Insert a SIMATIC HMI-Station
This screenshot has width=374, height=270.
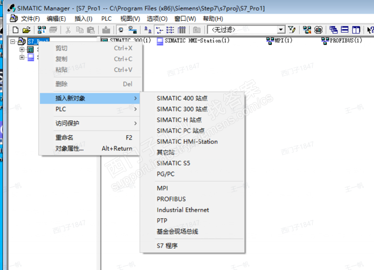[193, 142]
